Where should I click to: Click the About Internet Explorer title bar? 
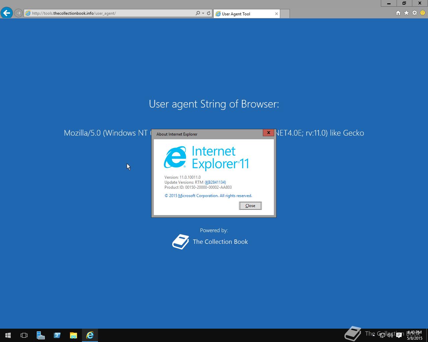pyautogui.click(x=207, y=134)
